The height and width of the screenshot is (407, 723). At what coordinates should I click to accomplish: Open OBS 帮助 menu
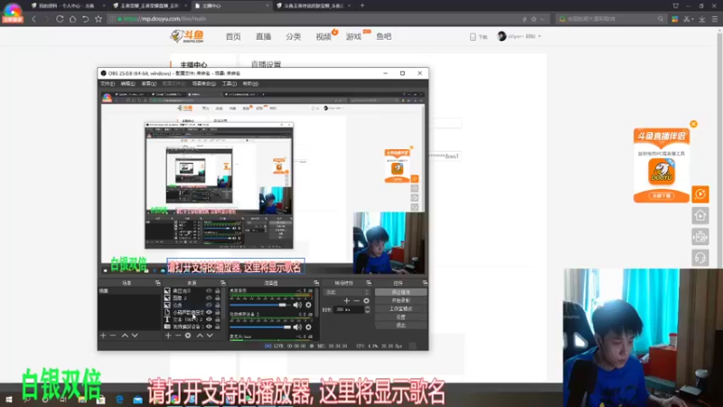(x=250, y=84)
